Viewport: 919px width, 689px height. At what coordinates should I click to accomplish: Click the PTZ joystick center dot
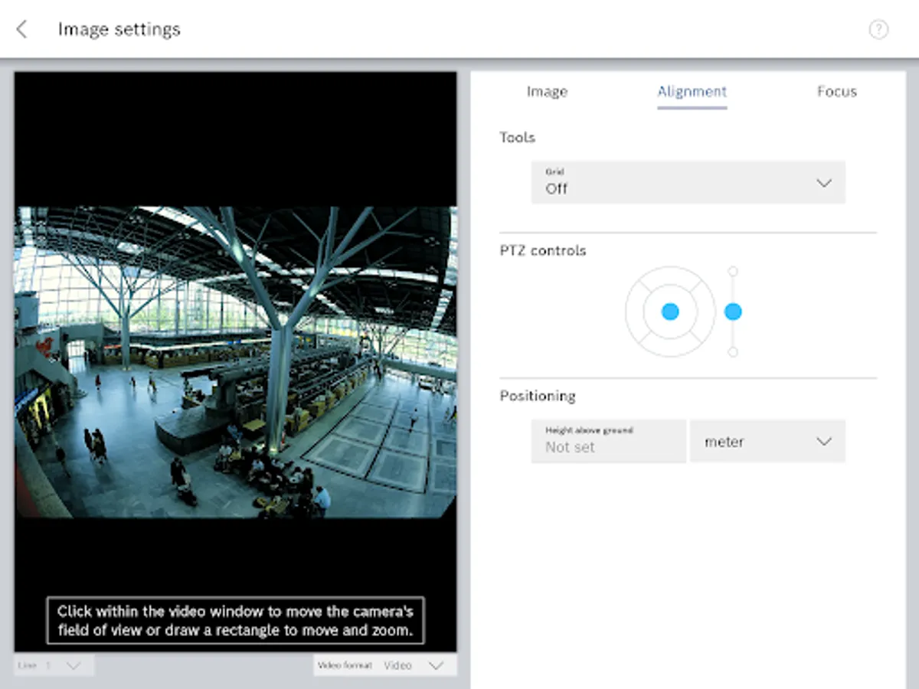pos(670,312)
